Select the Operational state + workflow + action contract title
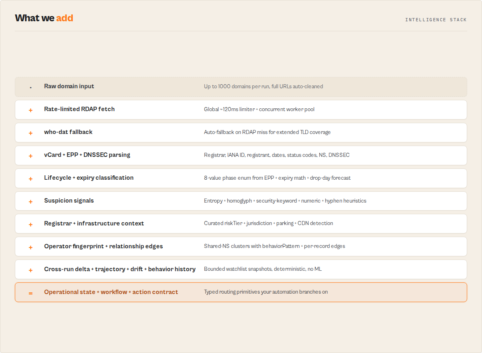 [x=111, y=292]
